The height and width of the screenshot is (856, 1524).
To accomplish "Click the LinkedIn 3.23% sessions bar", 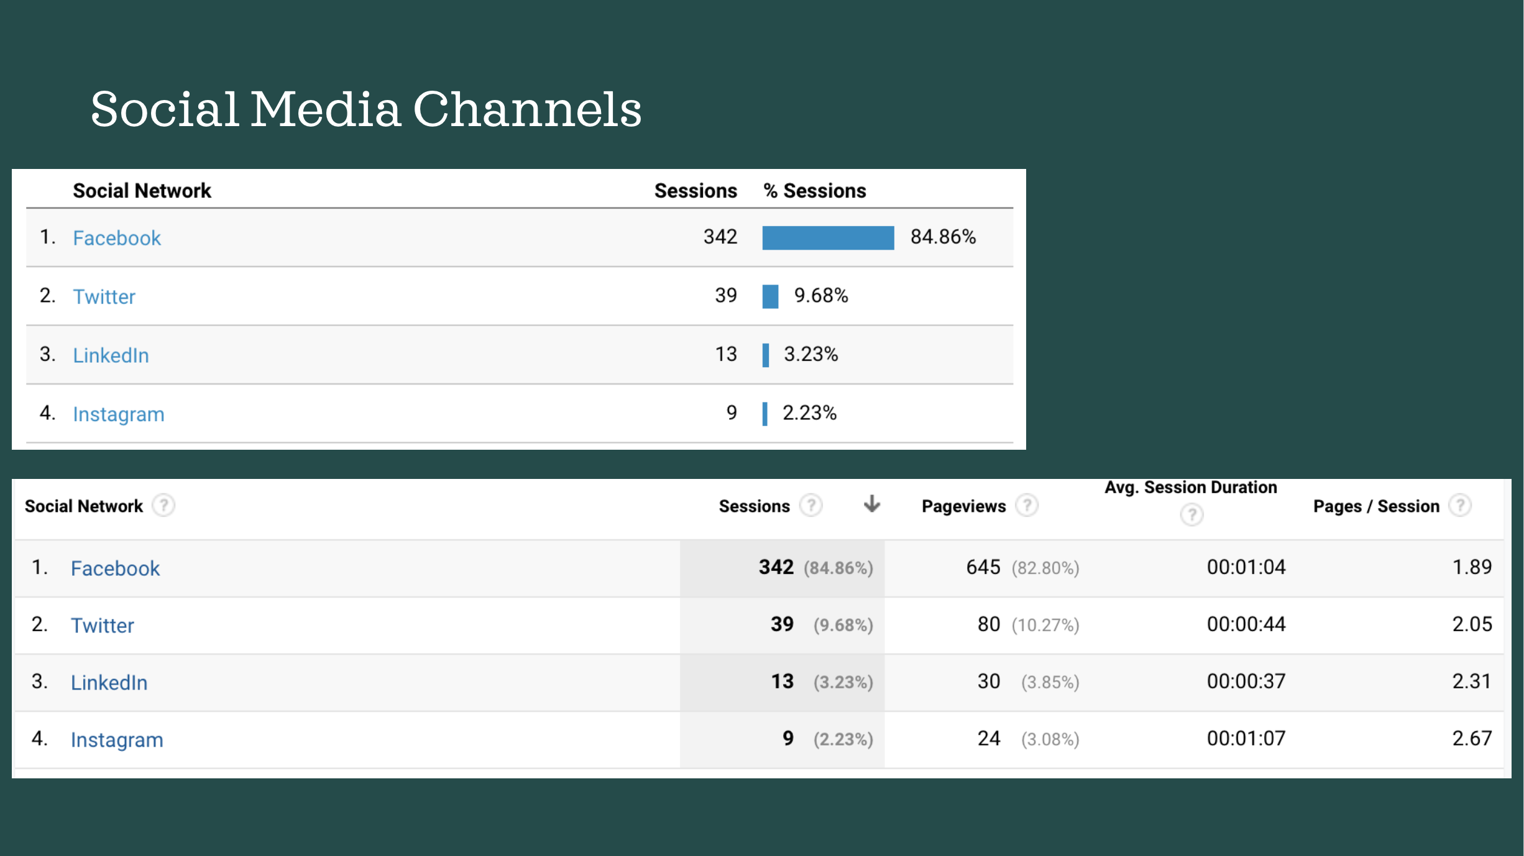I will [766, 355].
